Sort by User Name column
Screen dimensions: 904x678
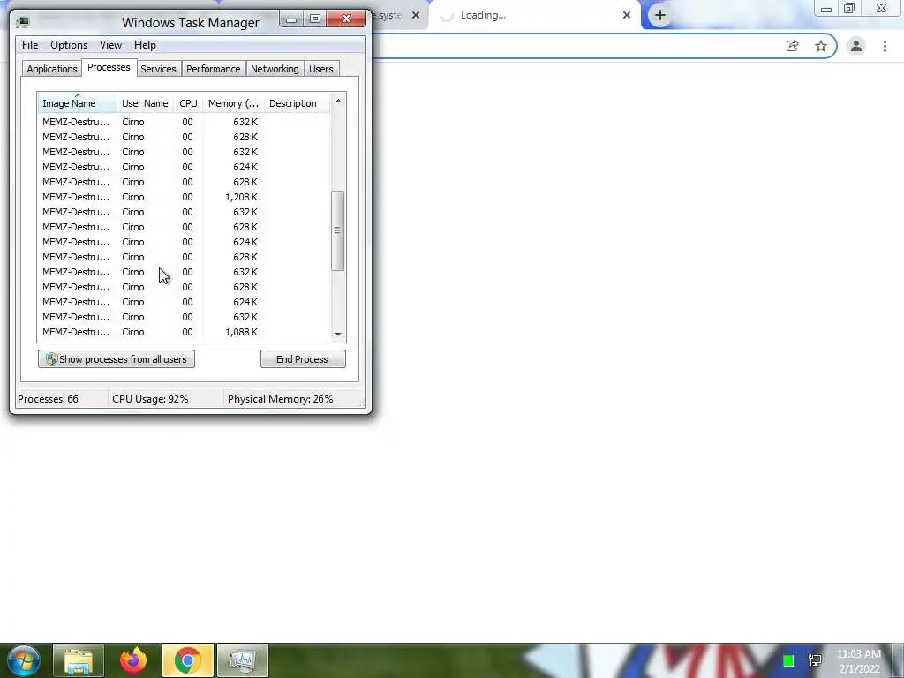pyautogui.click(x=145, y=103)
